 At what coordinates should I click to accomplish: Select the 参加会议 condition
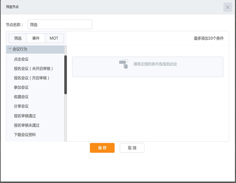click(21, 87)
